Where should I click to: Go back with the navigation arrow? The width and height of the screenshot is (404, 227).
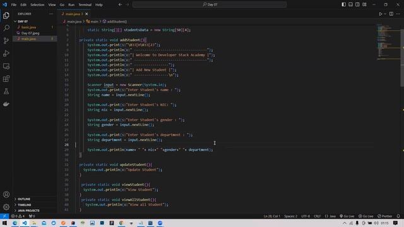[x=120, y=4]
